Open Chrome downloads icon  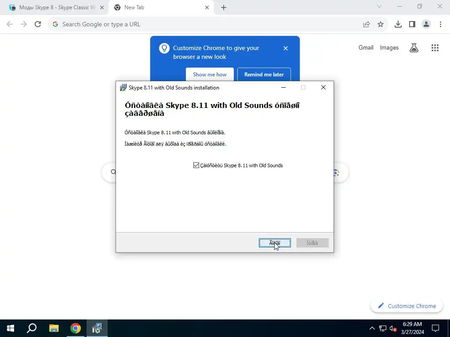(x=398, y=25)
